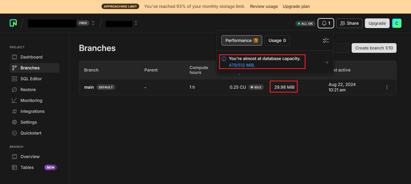
Task: Open SQL Editor in the sidebar
Action: (x=34, y=79)
